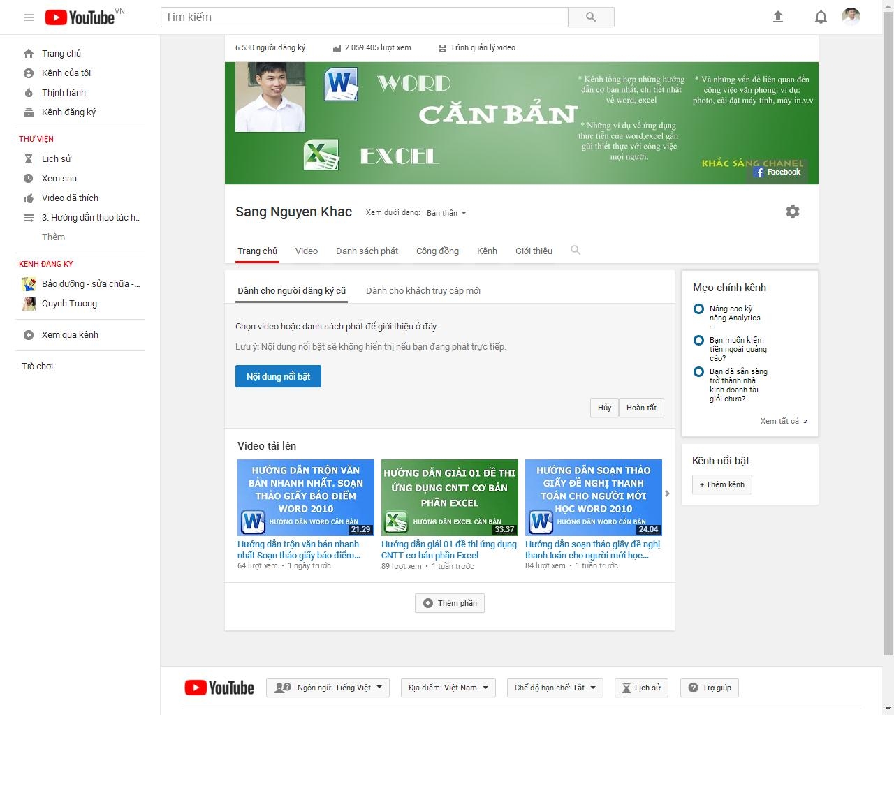This screenshot has width=894, height=793.
Task: Open the notifications bell
Action: [821, 17]
